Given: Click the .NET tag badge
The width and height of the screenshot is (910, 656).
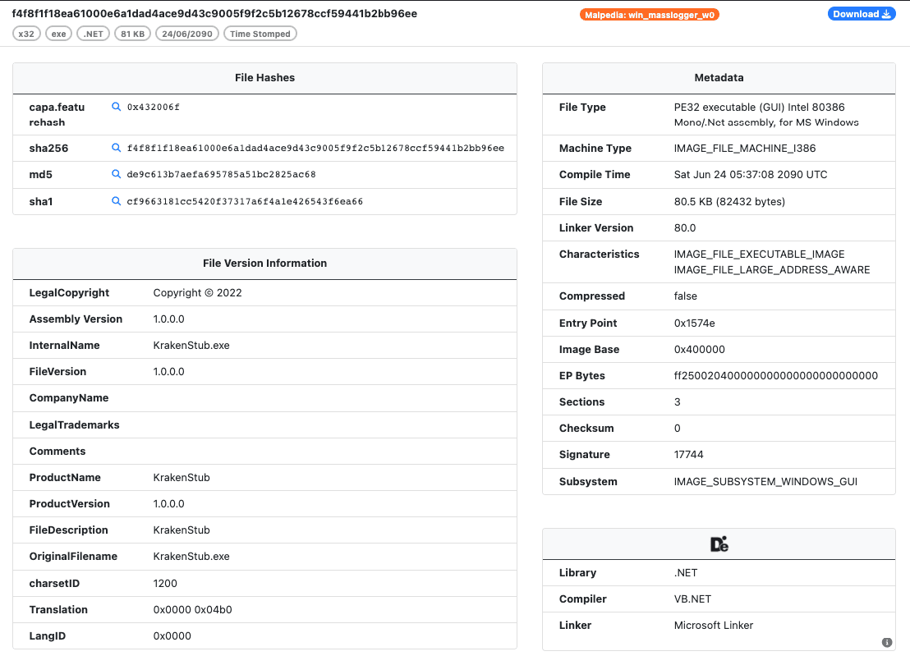Looking at the screenshot, I should (93, 34).
